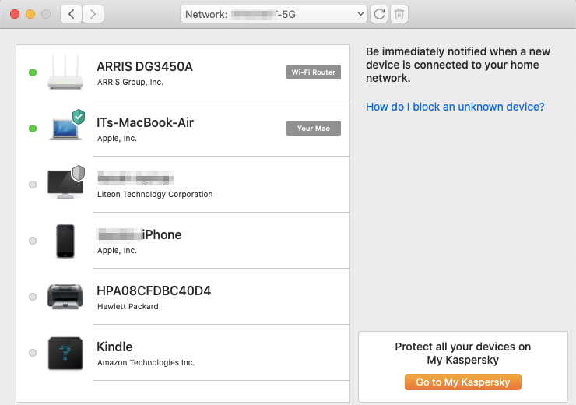
Task: Go forward with the right arrow button
Action: coord(93,14)
